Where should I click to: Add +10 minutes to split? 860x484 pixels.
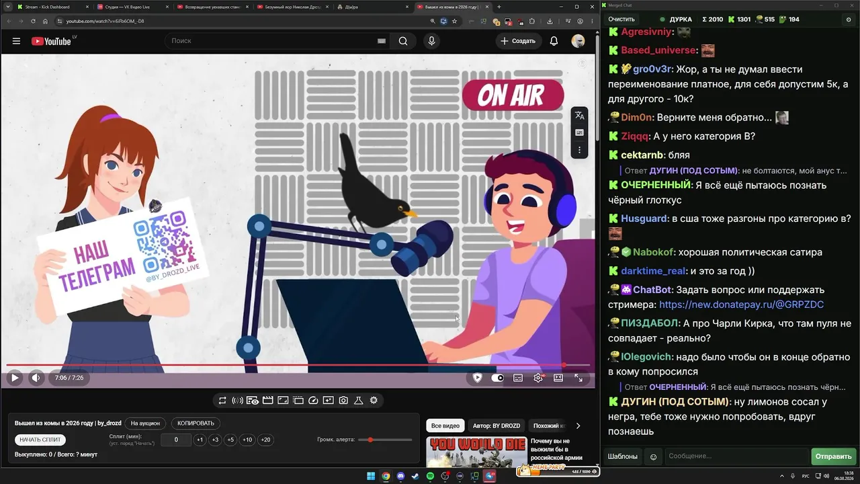(x=247, y=440)
